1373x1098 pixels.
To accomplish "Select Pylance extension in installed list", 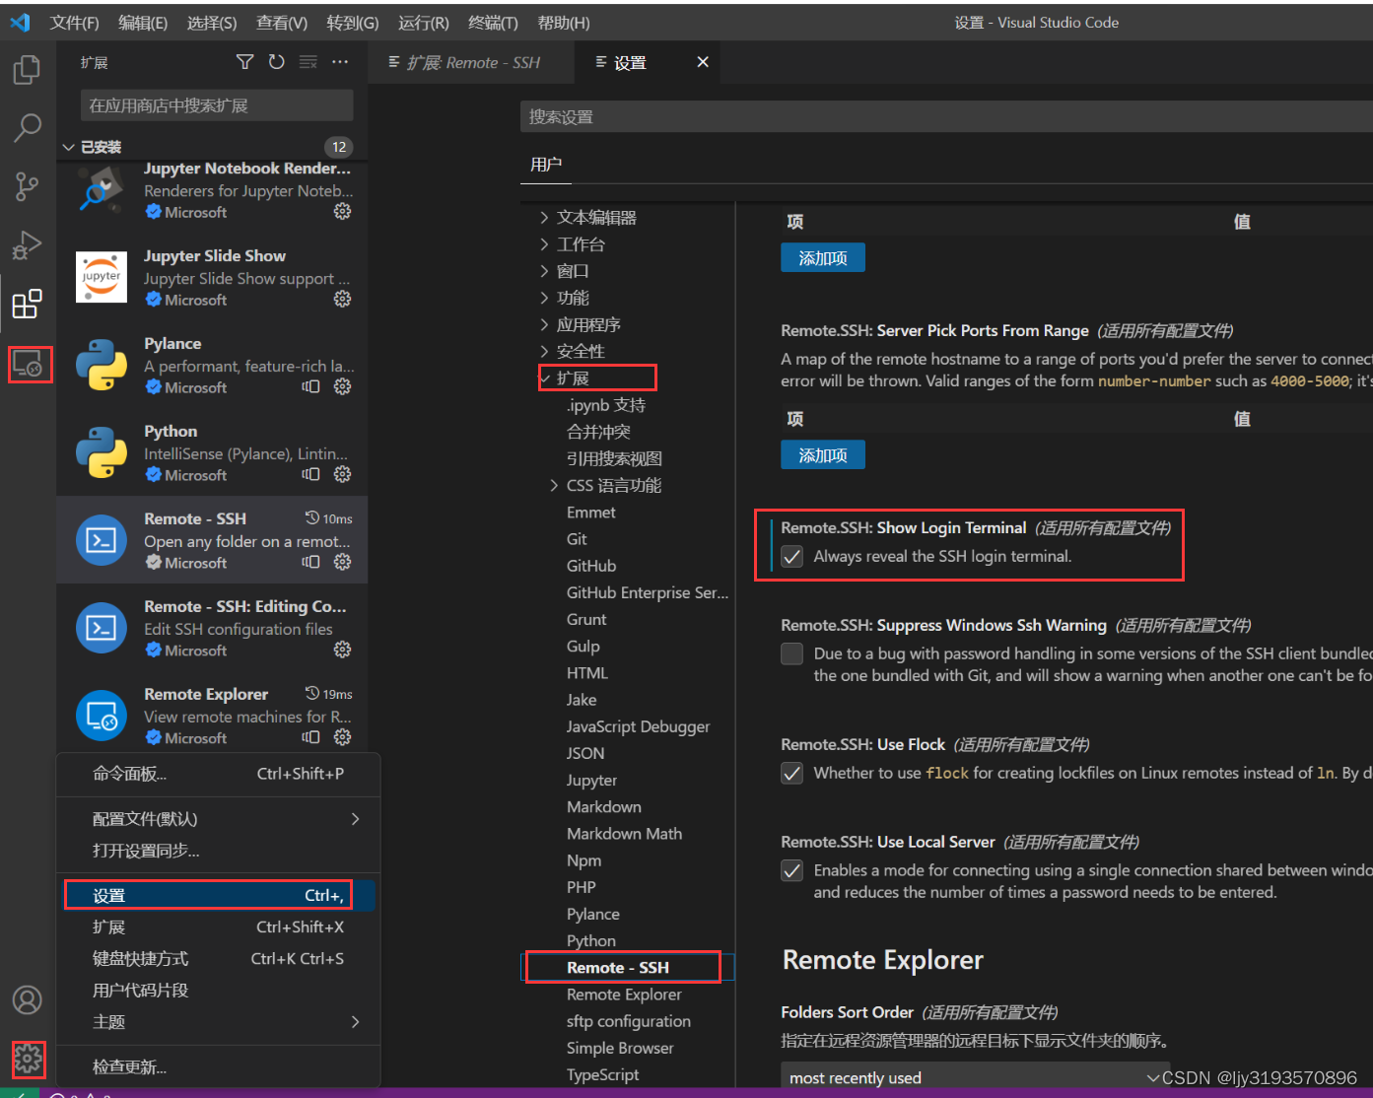I will [x=212, y=365].
